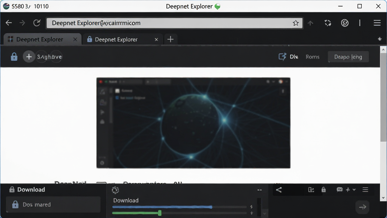The width and height of the screenshot is (387, 218).
Task: Click the vertical page scrollbar thumb
Action: (x=383, y=97)
